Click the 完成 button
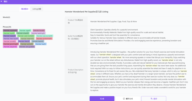Image resolution: width=192 pixels, height=101 pixels. (102, 98)
